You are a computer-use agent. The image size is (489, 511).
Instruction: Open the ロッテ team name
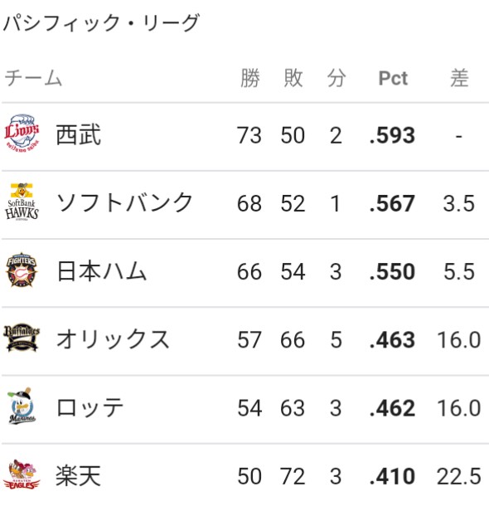pyautogui.click(x=90, y=407)
